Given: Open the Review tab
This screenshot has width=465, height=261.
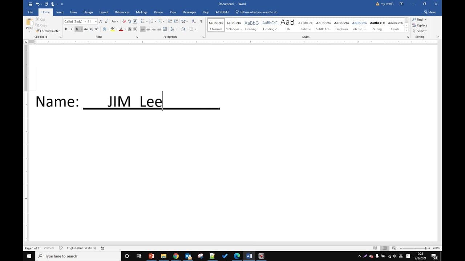Looking at the screenshot, I should click(158, 12).
